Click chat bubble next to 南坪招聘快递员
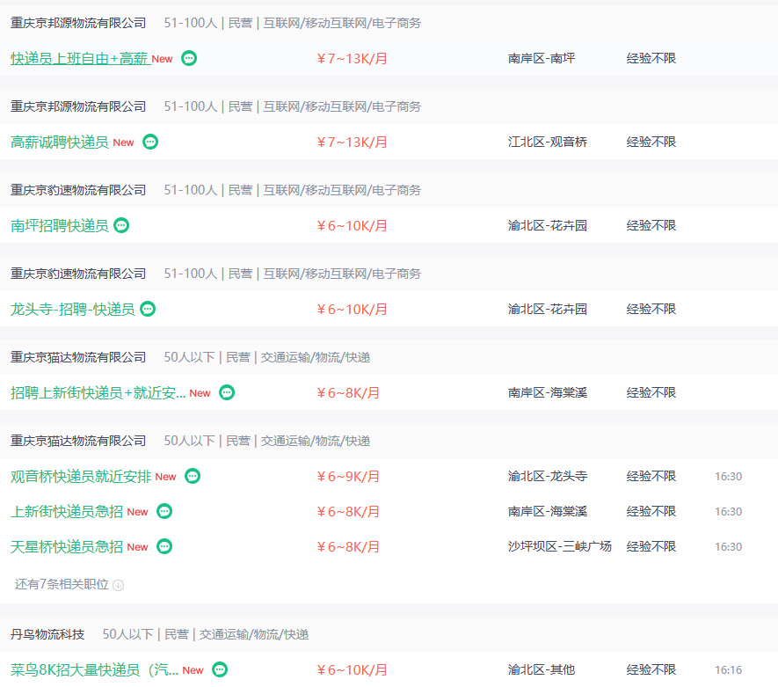 tap(121, 225)
